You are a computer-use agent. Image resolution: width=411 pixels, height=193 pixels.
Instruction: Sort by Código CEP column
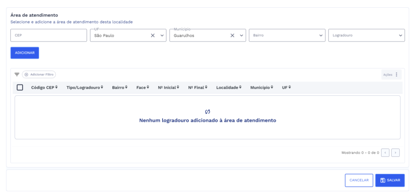pos(44,87)
